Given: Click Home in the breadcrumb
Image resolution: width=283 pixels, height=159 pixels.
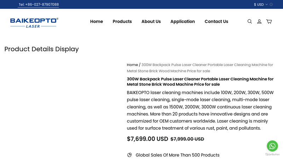Looking at the screenshot, I should [x=132, y=65].
